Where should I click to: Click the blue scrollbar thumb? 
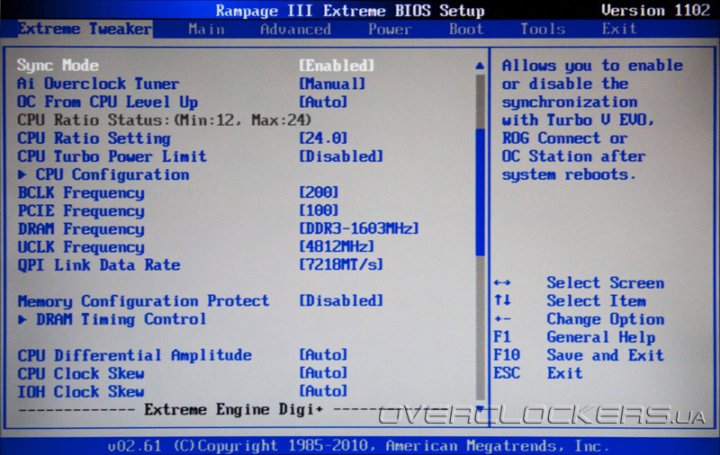481,192
